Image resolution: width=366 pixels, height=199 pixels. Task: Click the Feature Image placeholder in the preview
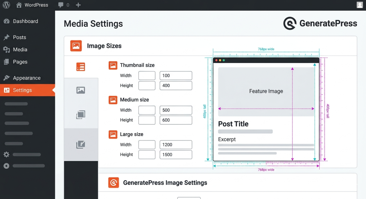(266, 91)
